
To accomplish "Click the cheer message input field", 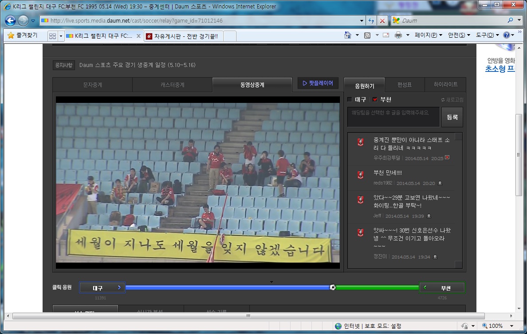I will coord(393,117).
